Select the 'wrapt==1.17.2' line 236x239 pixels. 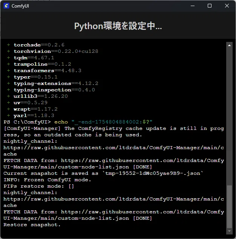click(32, 109)
